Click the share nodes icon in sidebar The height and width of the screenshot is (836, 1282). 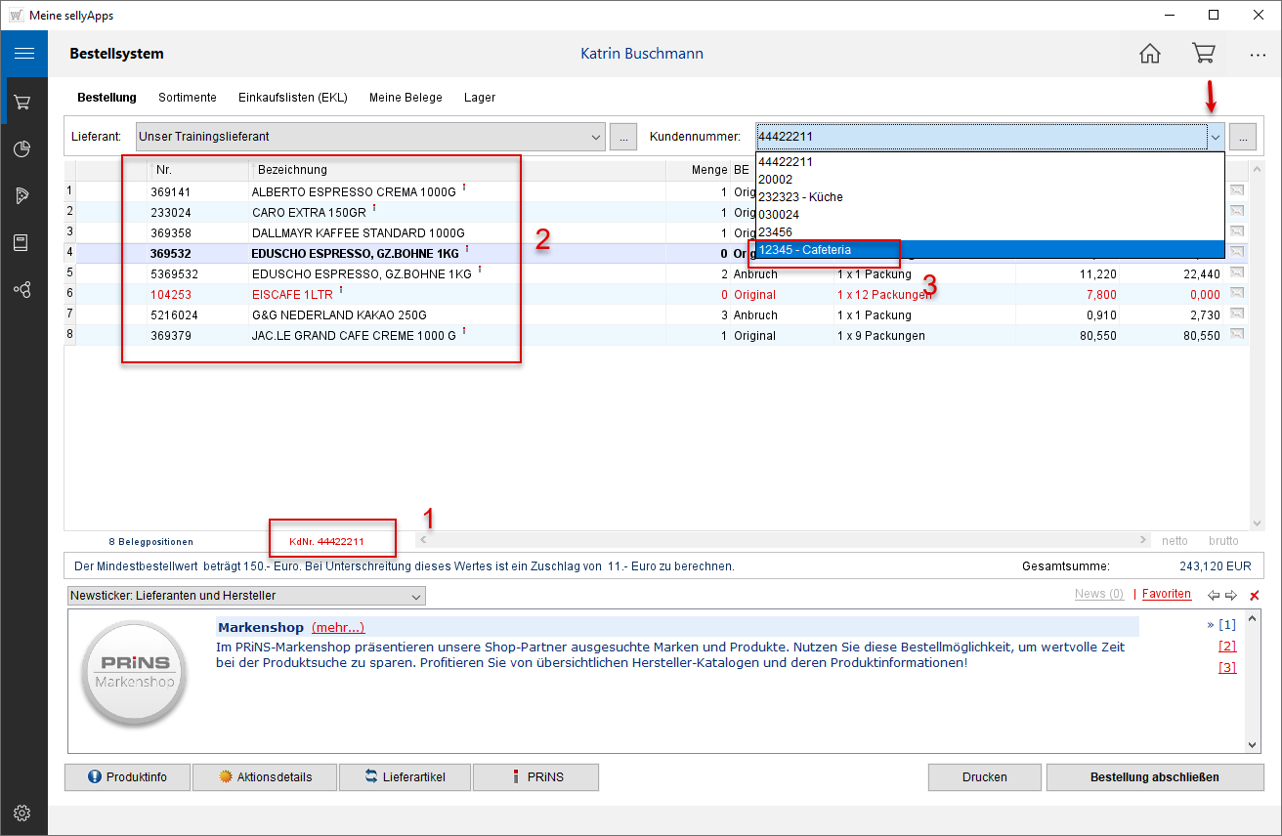tap(23, 290)
